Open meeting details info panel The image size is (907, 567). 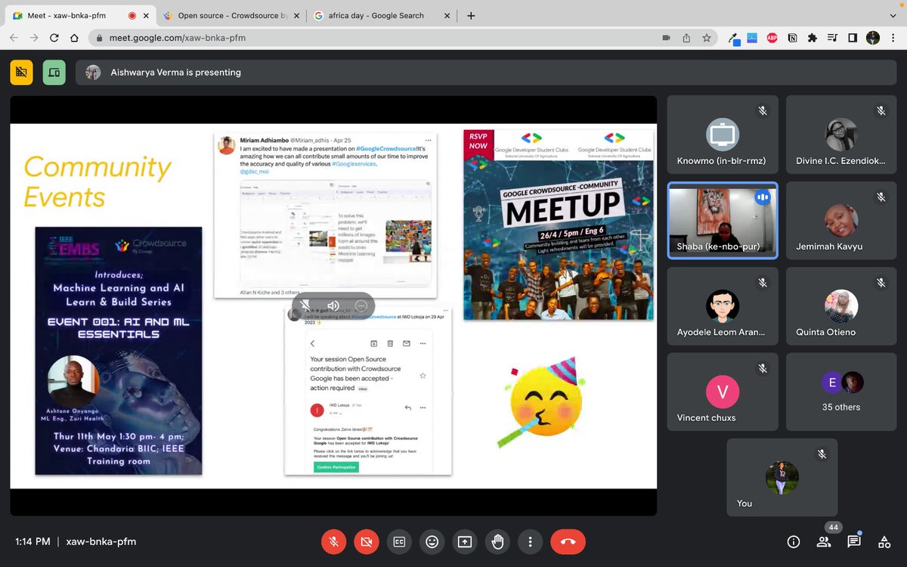(x=794, y=541)
